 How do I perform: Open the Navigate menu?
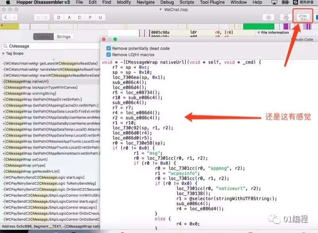click(145, 2)
